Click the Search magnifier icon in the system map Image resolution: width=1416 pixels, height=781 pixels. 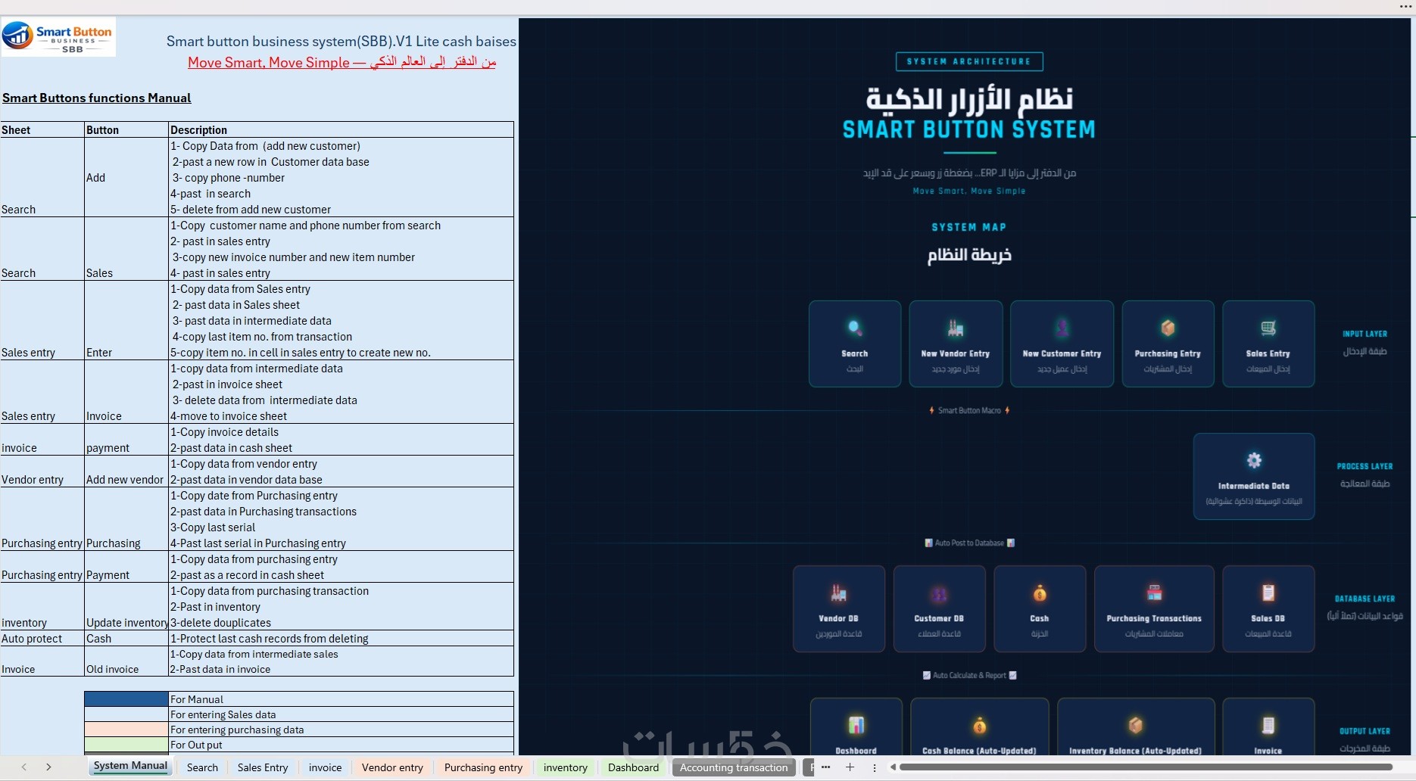click(x=855, y=328)
